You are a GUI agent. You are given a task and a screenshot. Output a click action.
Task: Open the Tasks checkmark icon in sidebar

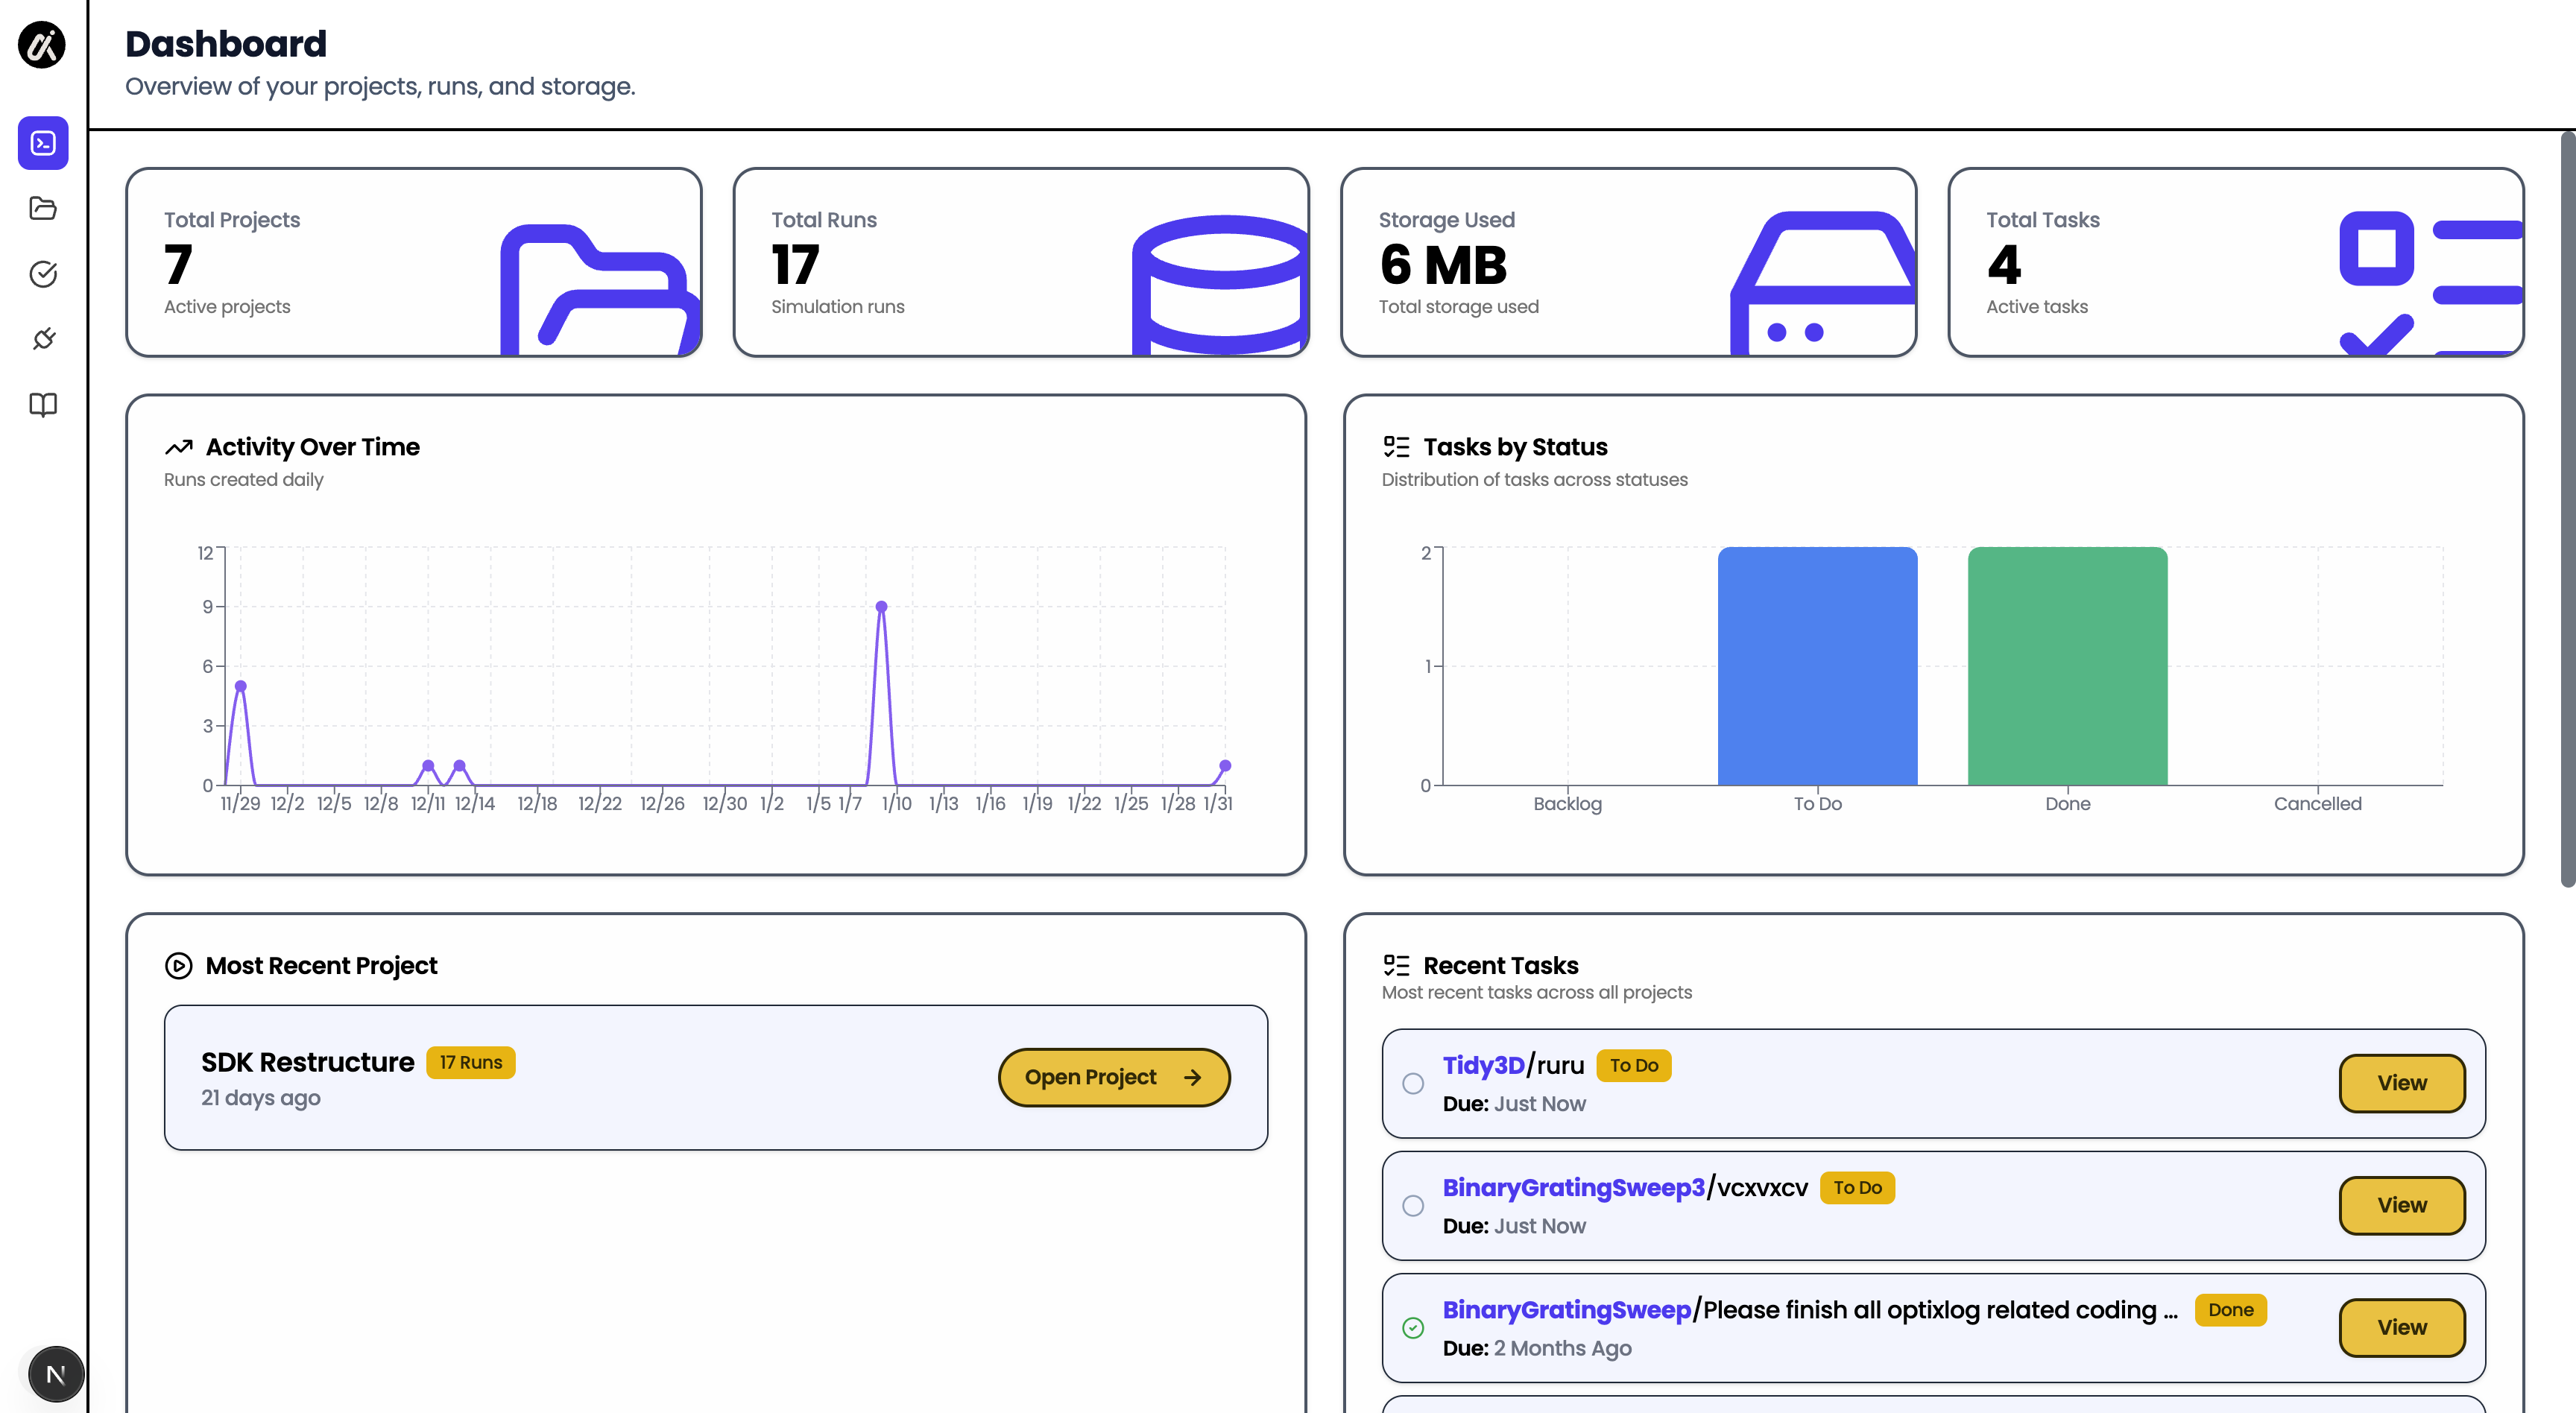tap(43, 273)
